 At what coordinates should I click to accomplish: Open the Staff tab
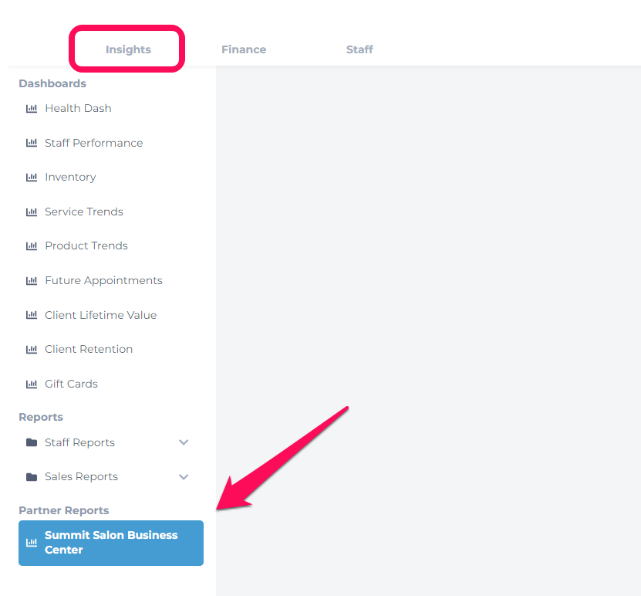coord(359,49)
